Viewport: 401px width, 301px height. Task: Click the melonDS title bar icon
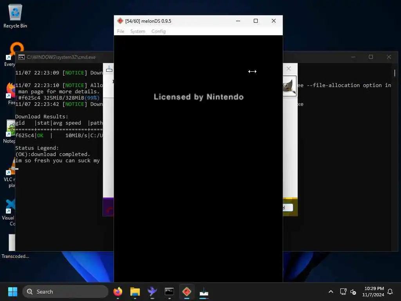(x=120, y=21)
